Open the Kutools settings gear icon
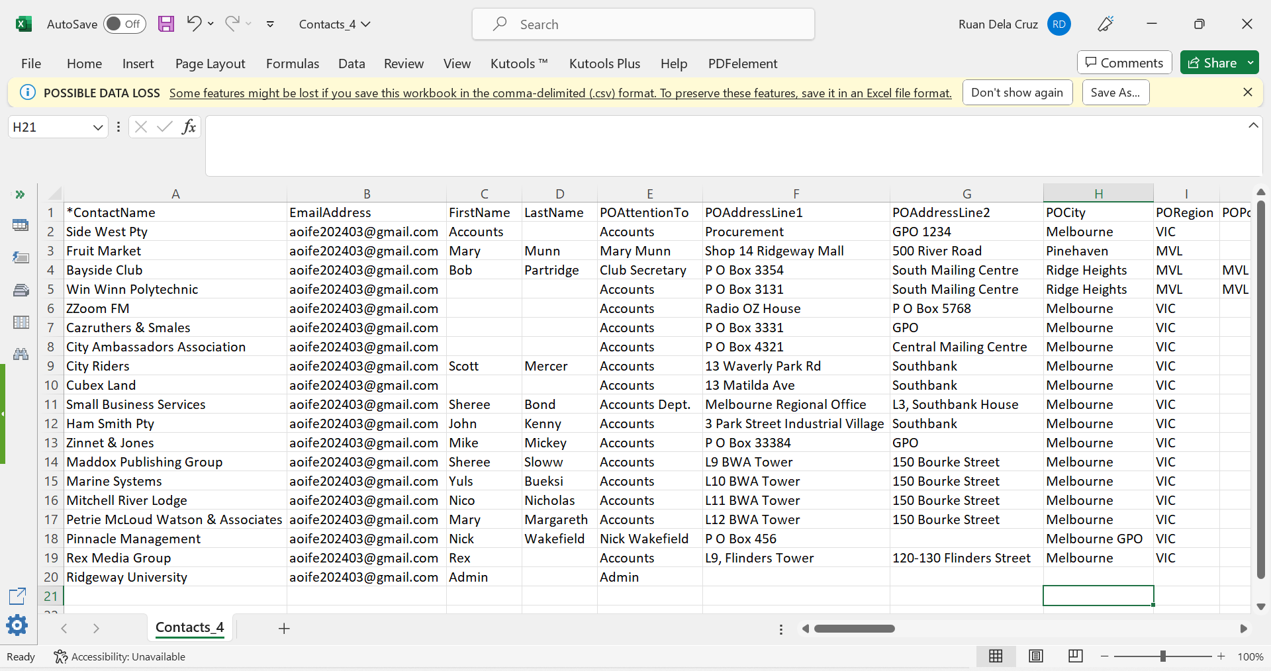Screen dimensions: 1271x671 tap(17, 625)
